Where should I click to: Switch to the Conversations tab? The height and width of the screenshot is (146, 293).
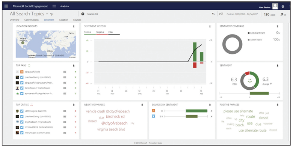click(32, 20)
